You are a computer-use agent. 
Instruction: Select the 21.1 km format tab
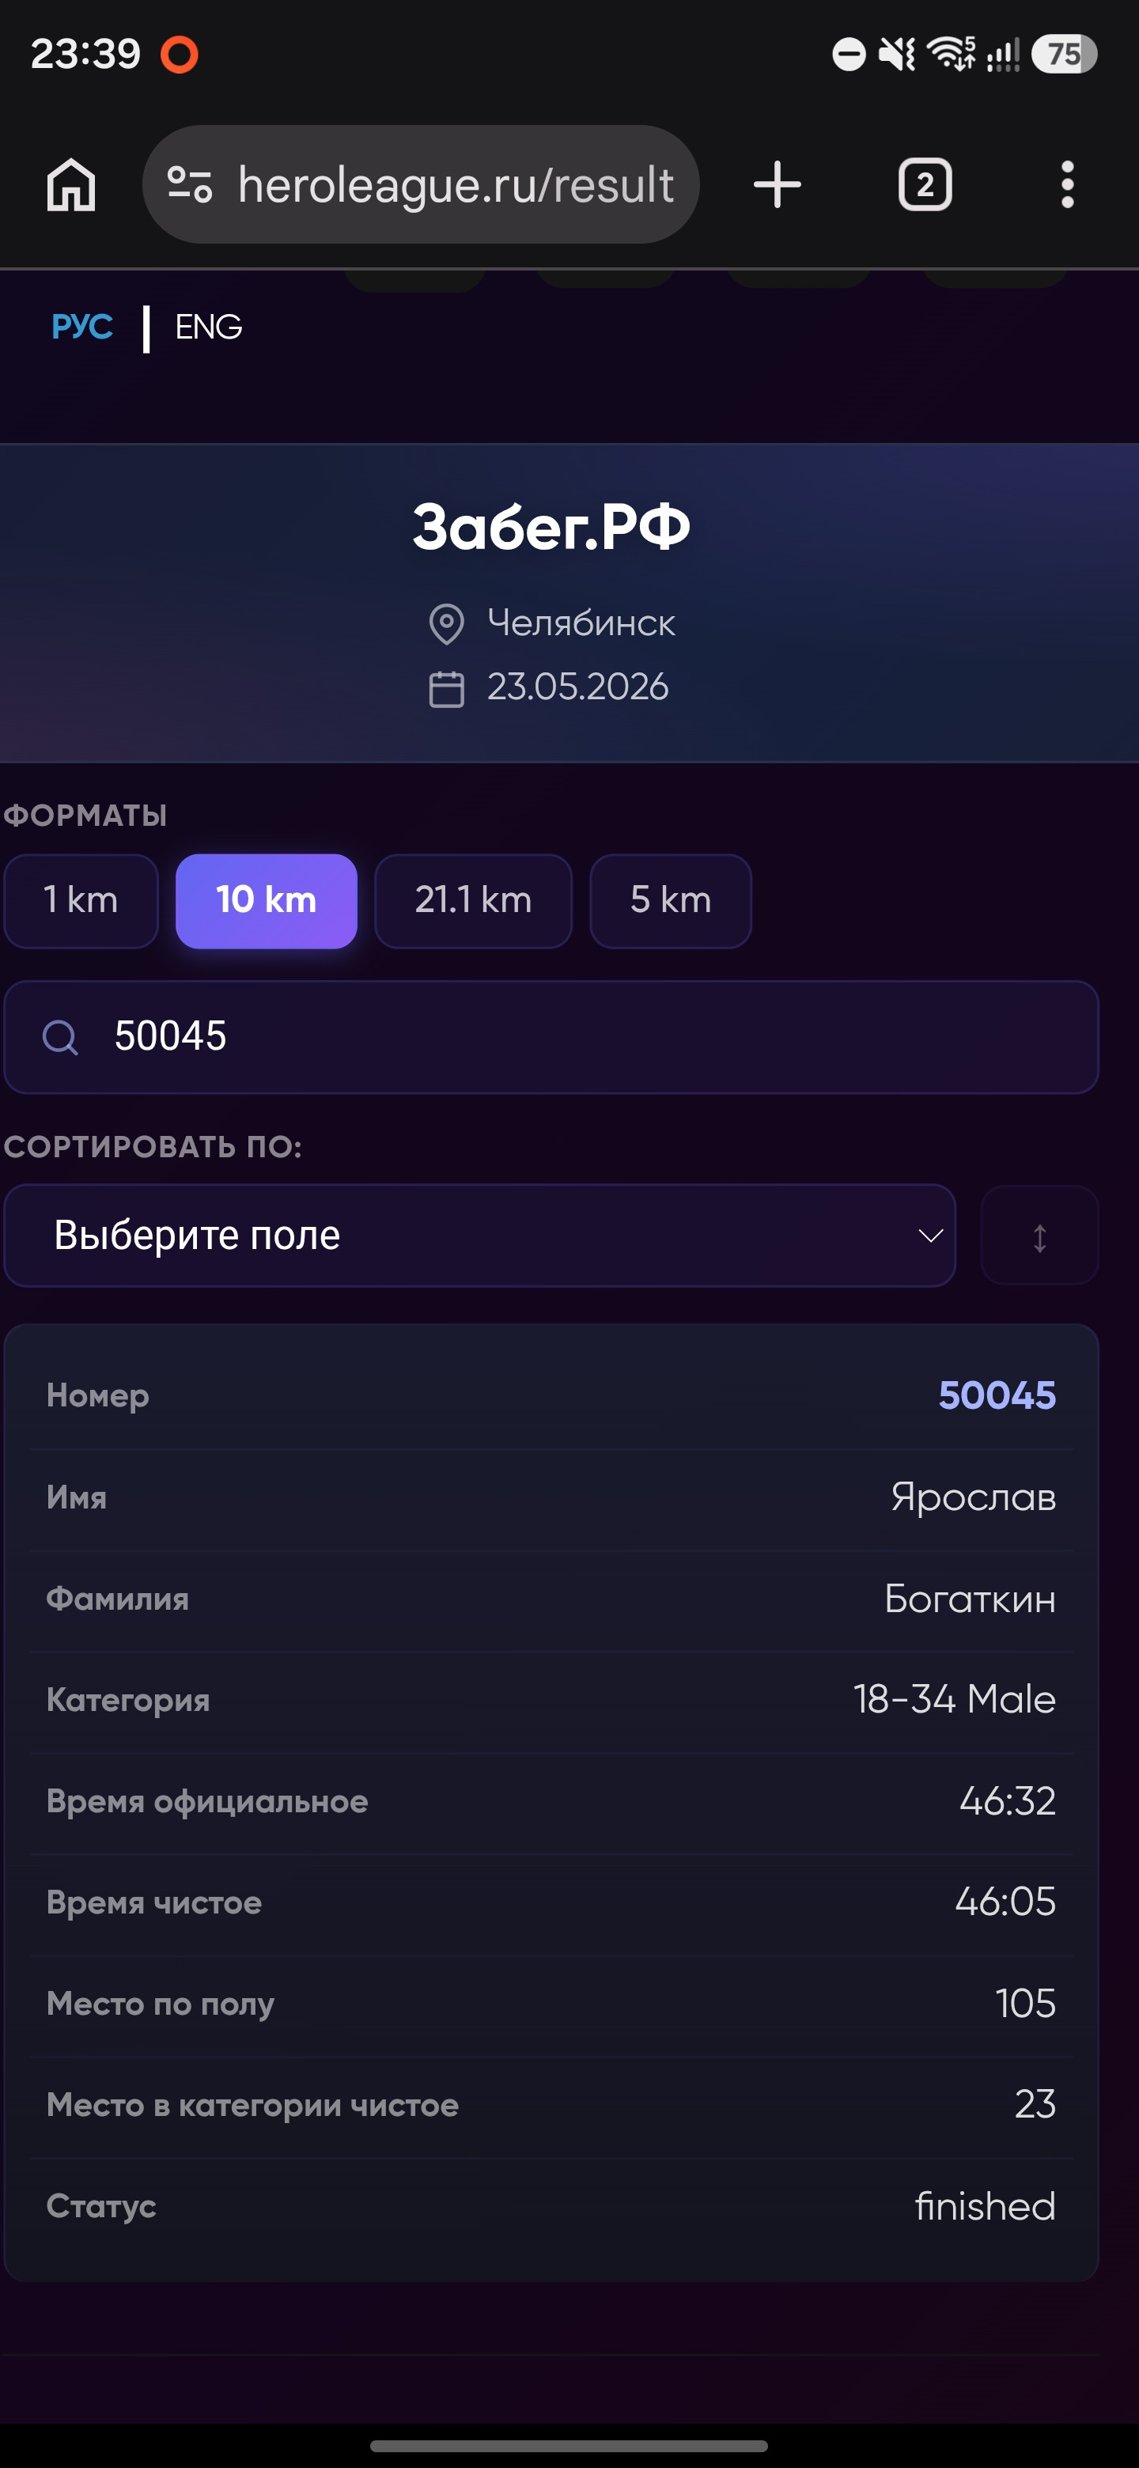(x=473, y=901)
